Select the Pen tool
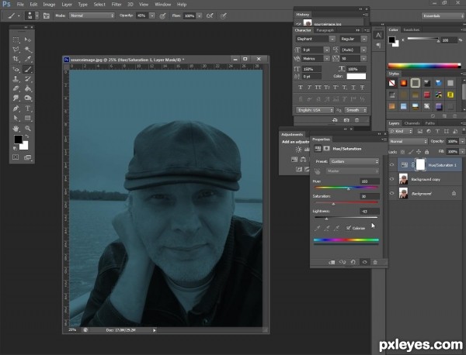 point(16,109)
